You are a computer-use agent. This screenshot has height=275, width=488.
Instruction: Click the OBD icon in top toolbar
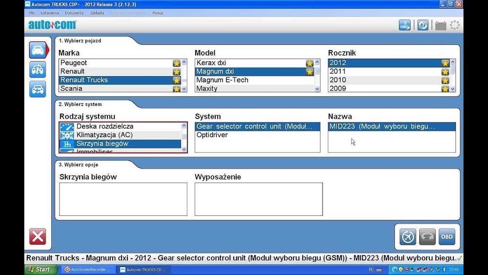(x=405, y=25)
